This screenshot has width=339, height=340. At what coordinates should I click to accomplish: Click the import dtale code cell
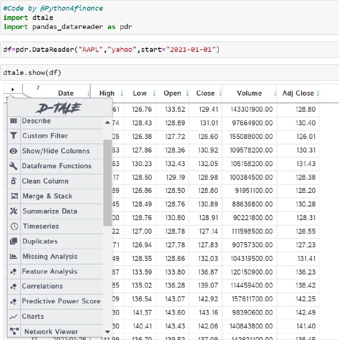pos(170,17)
